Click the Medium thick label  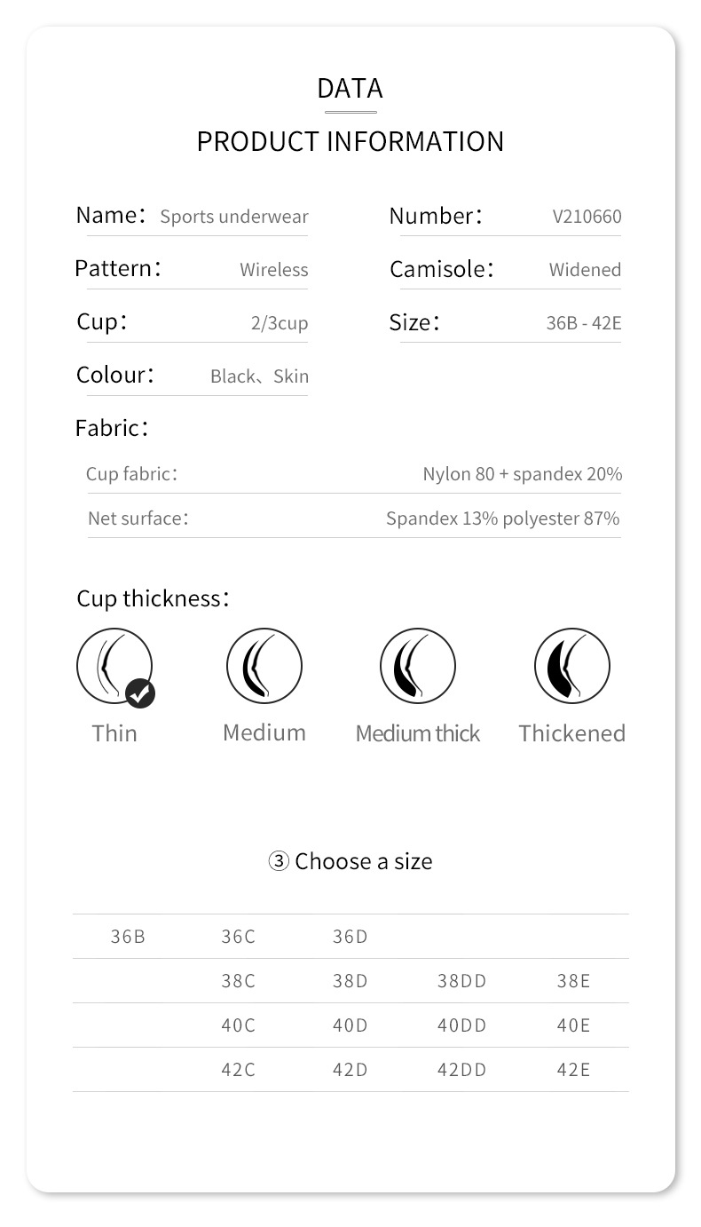pos(418,733)
